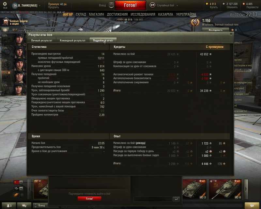Toggle the Ускоренное обучение экипажа checkbox
Screen dimensions: 261x209
tap(15, 30)
